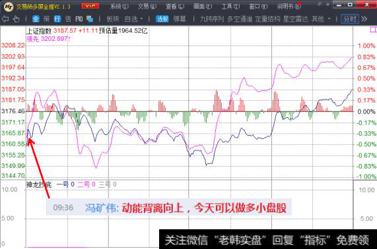377x249 pixels.
Task: Select the 多空通道 indicator
Action: 240,19
